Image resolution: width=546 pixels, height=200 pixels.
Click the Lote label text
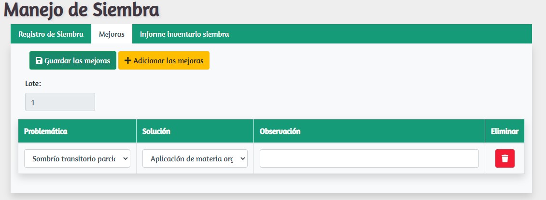pos(33,84)
